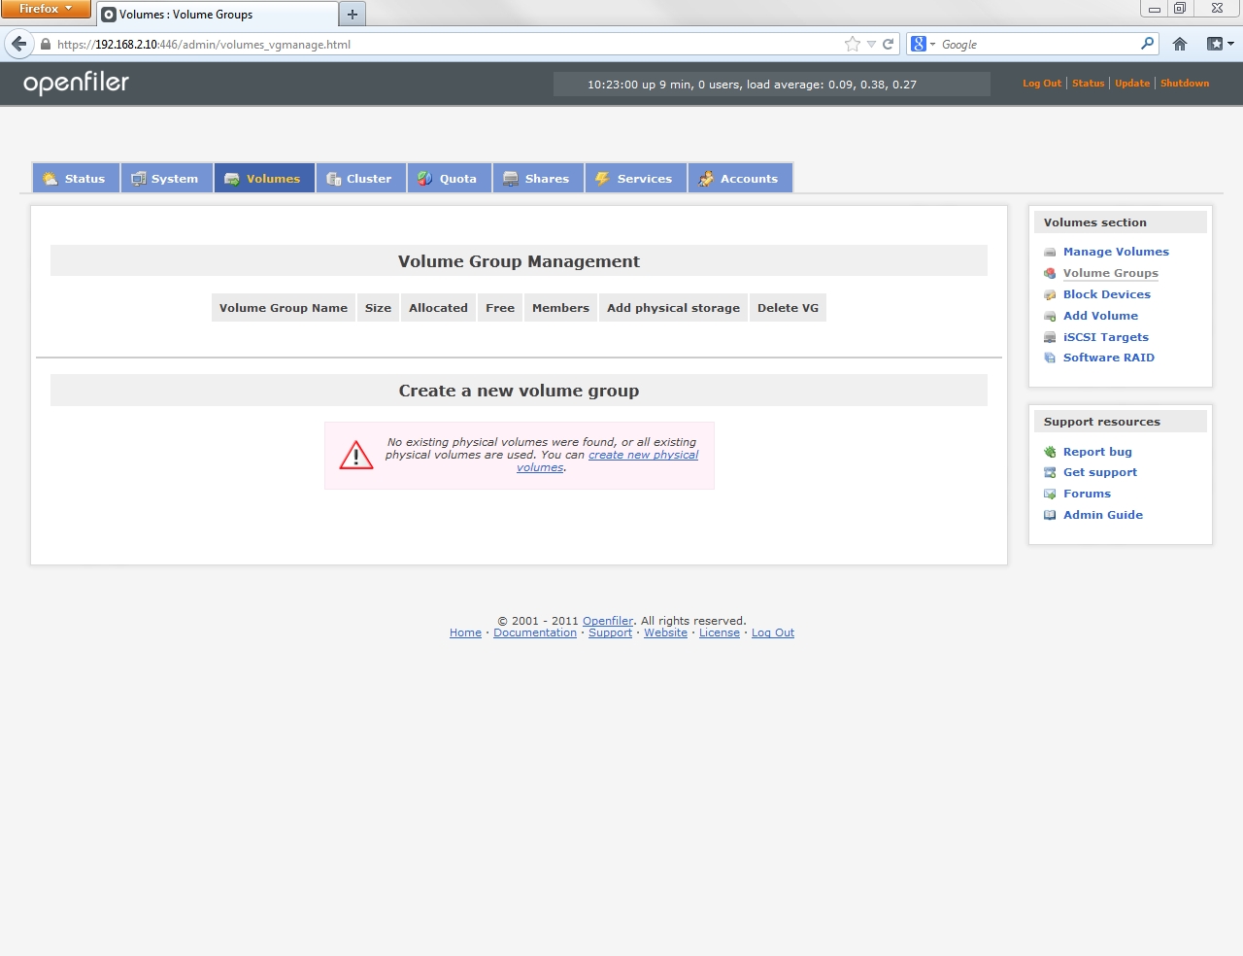Viewport: 1243px width, 956px height.
Task: Open the Admin Guide support link
Action: 1102,515
